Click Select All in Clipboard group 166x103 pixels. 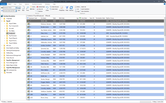[84, 7]
